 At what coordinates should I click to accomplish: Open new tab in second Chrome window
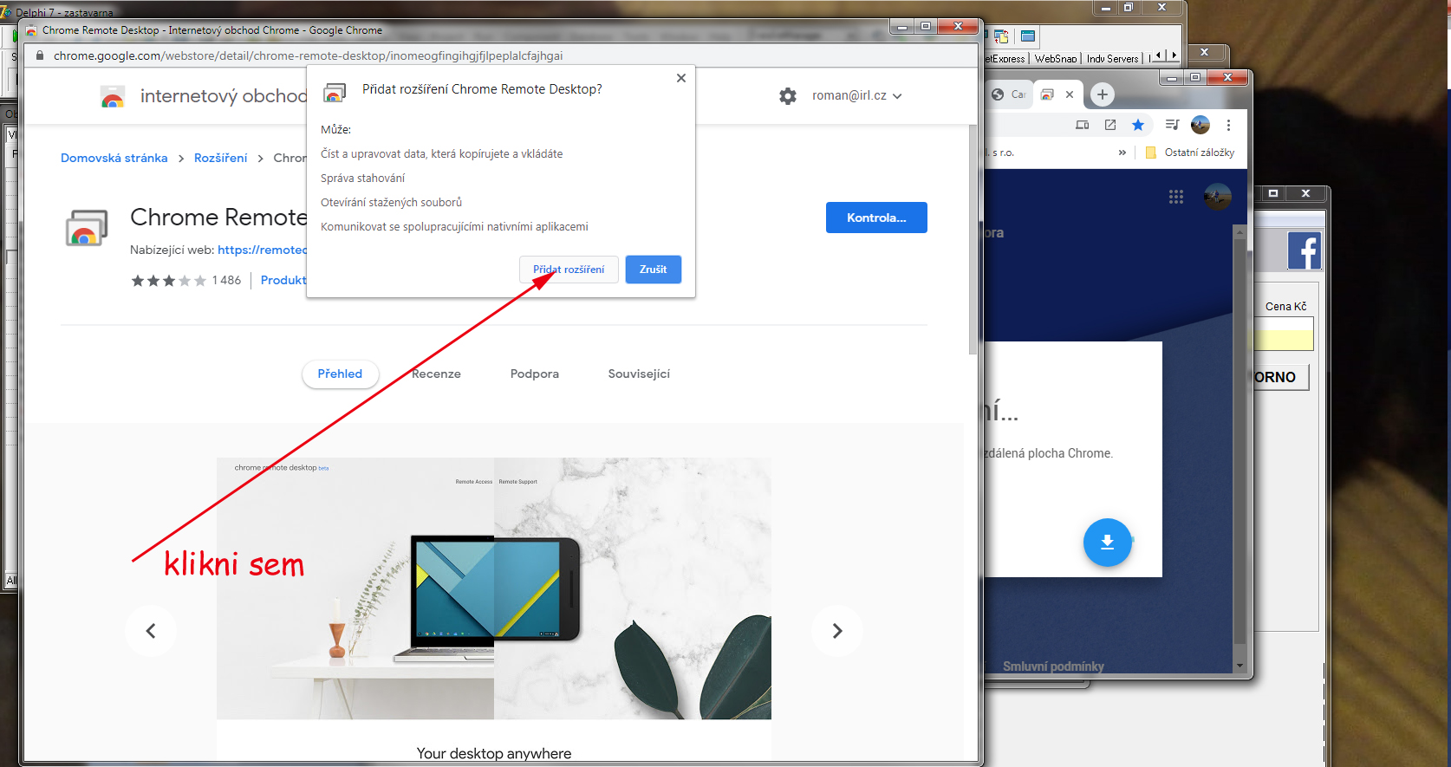click(1103, 94)
